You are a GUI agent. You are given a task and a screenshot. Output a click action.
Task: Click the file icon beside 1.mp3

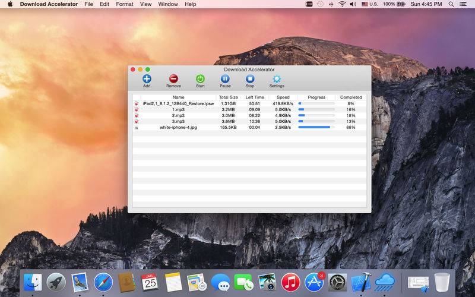[x=137, y=109]
